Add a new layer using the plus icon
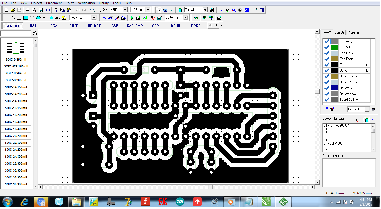The width and height of the screenshot is (381, 209). tap(325, 109)
